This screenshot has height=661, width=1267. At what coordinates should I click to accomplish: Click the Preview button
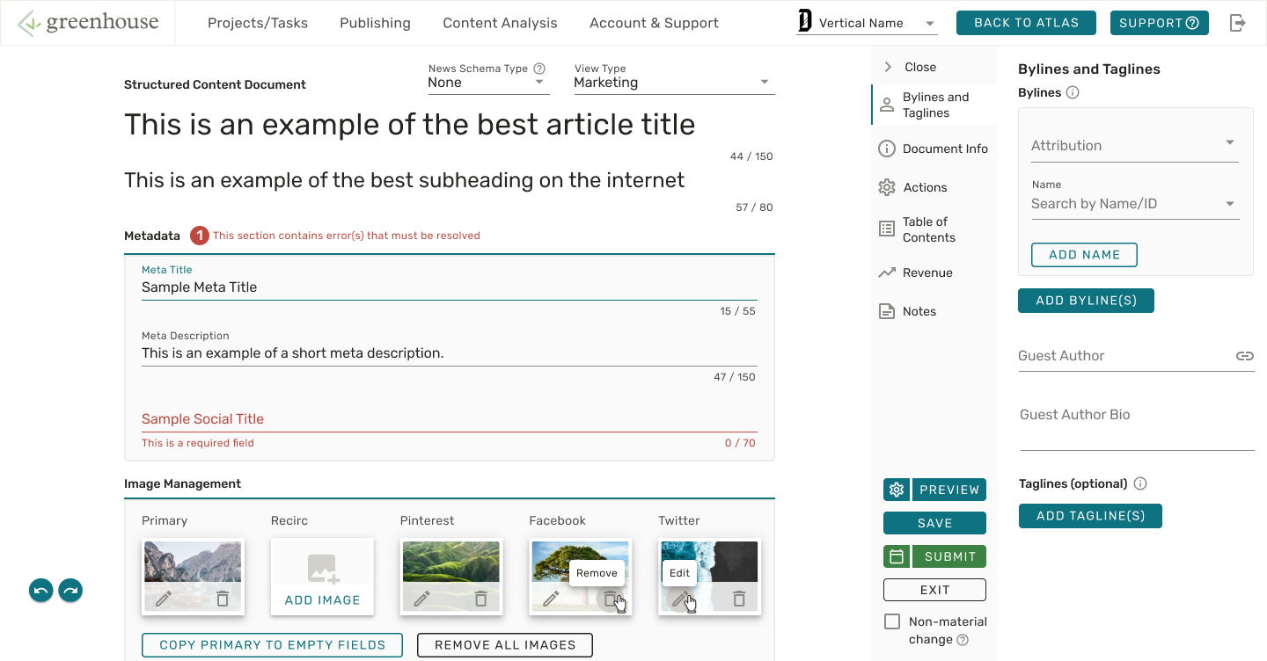948,490
